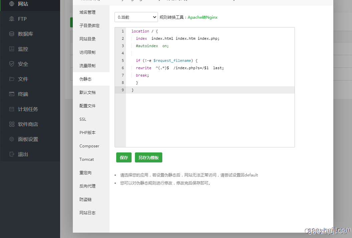Click line number 9 in gutter

(x=123, y=90)
